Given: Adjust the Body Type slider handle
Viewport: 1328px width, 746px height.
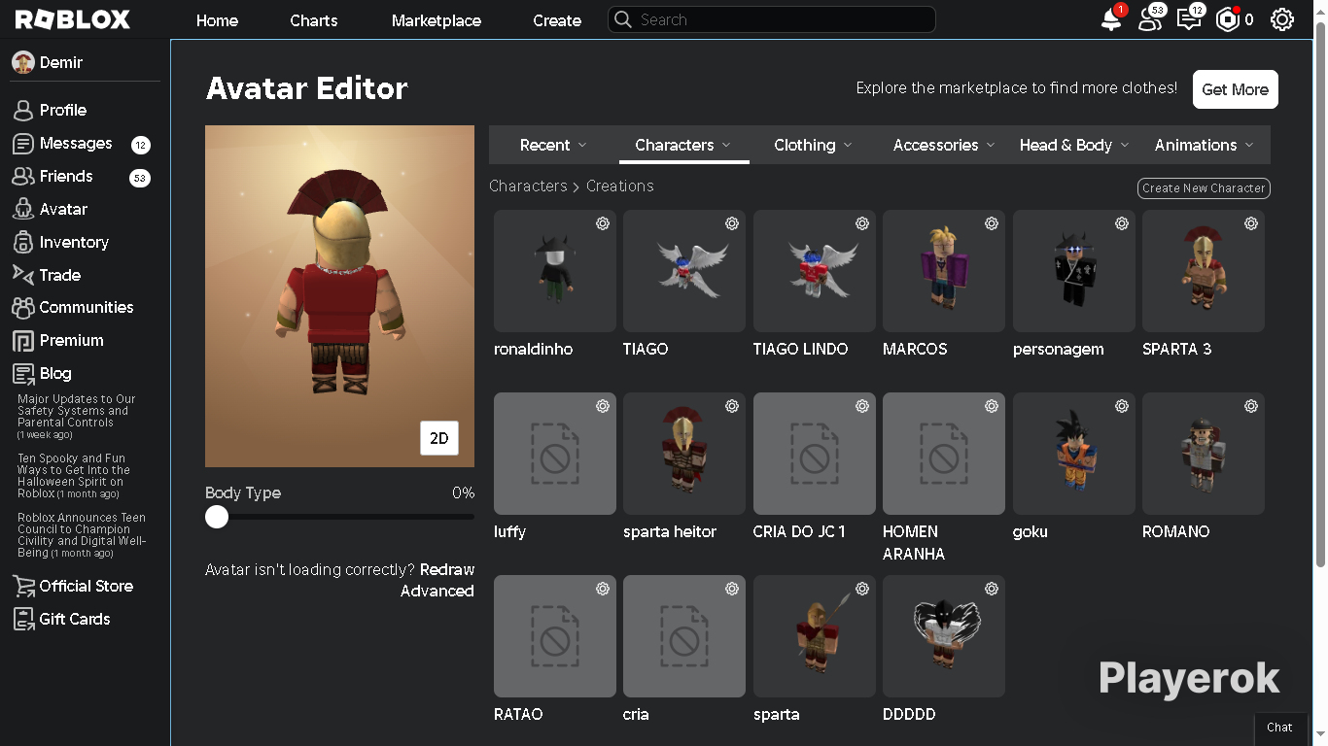Looking at the screenshot, I should point(217,517).
